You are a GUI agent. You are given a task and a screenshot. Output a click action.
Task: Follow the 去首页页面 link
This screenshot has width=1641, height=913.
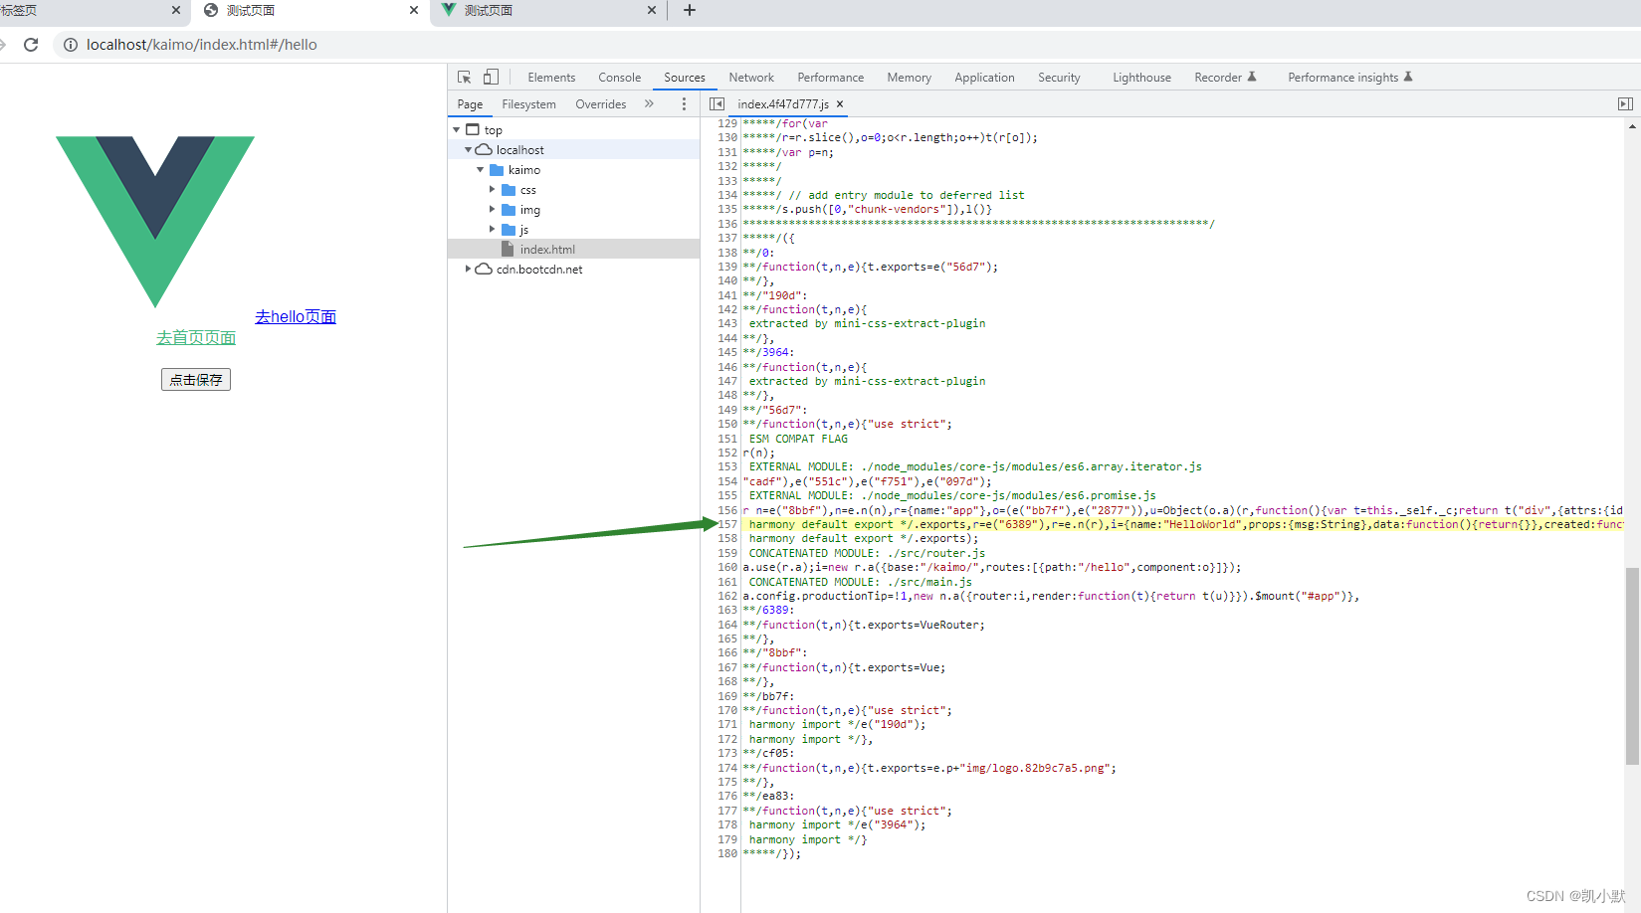click(196, 337)
